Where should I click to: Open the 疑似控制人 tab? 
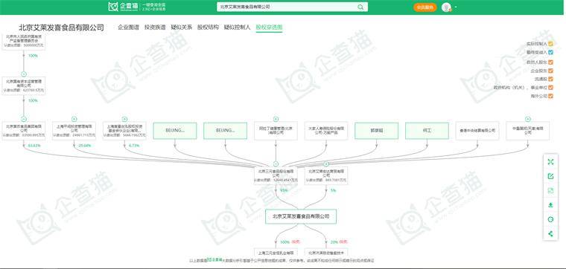(237, 27)
